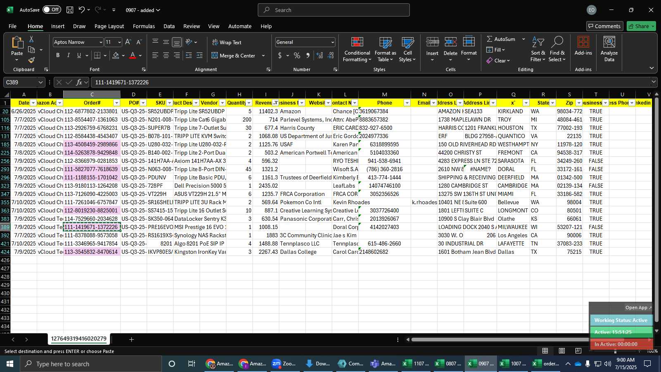Apply Italic formatting
Image resolution: width=661 pixels, height=372 pixels.
click(x=68, y=55)
